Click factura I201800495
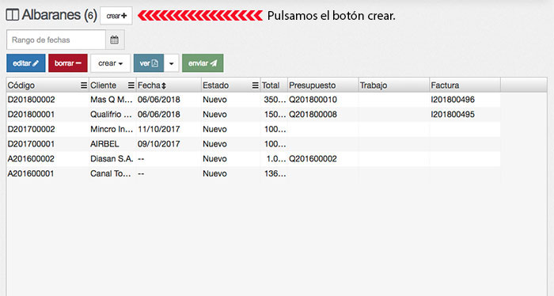The width and height of the screenshot is (554, 296). click(453, 115)
